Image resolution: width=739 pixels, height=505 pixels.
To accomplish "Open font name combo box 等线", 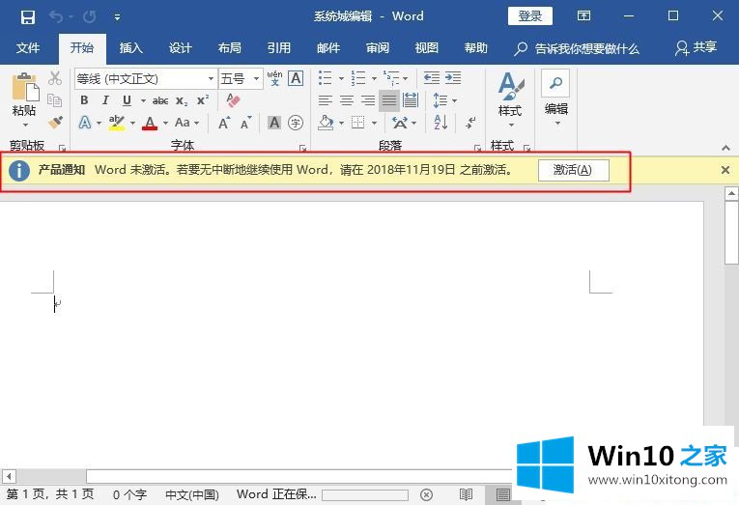I will pyautogui.click(x=145, y=78).
